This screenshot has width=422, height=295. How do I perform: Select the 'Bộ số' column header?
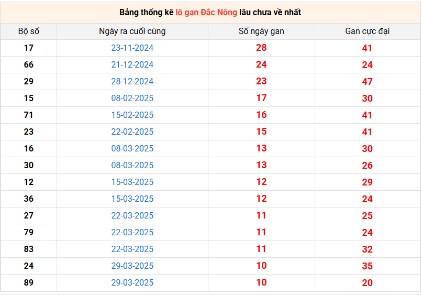click(x=29, y=31)
